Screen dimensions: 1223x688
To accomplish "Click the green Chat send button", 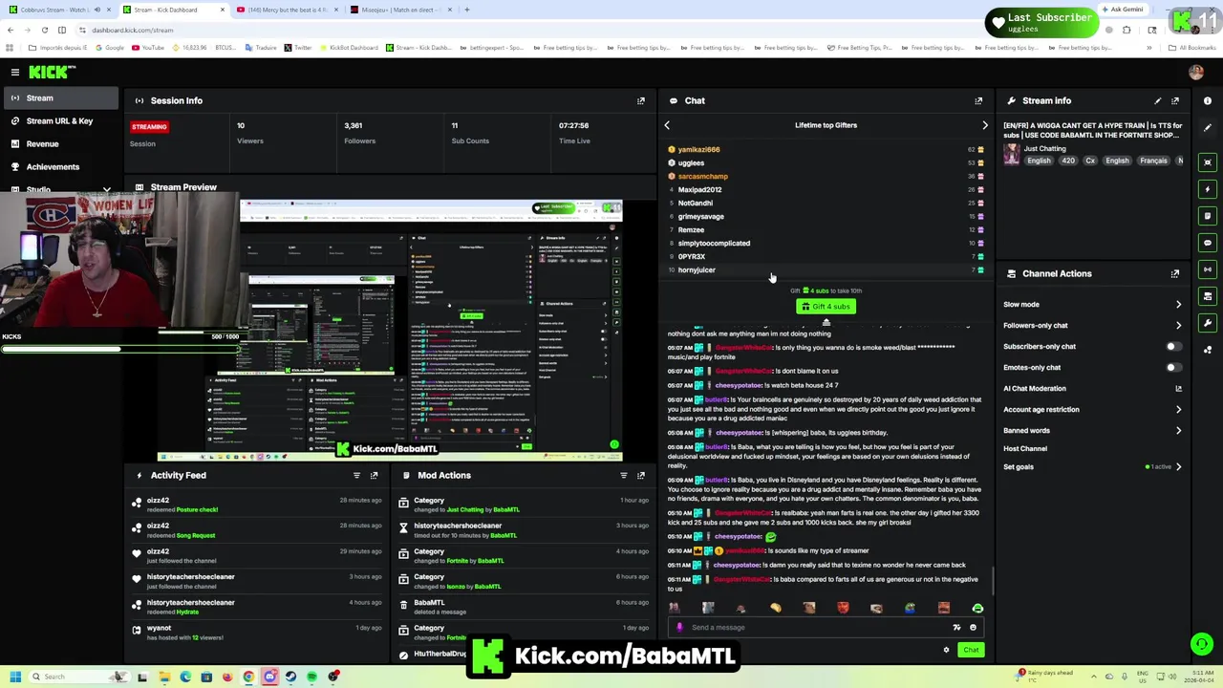I will 971,650.
